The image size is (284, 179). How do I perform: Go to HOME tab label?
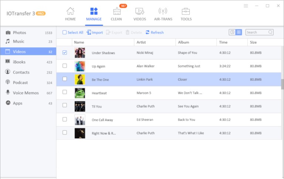(x=70, y=19)
